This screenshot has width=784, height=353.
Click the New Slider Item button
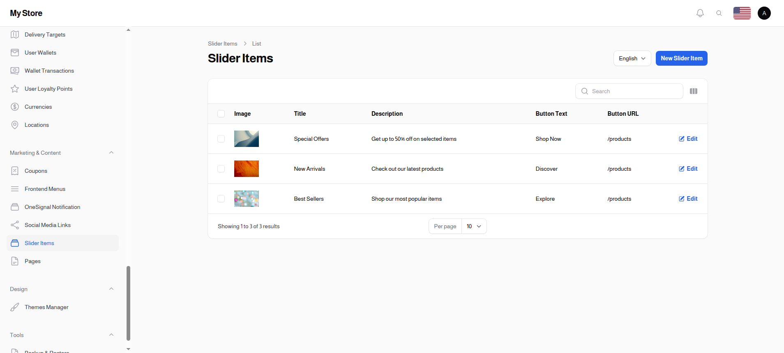pyautogui.click(x=681, y=58)
